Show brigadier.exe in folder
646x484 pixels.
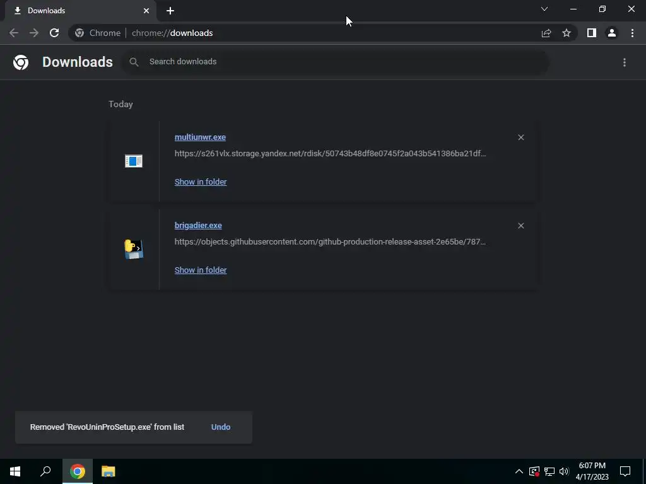point(201,270)
